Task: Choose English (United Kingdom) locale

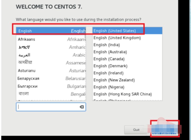Action: tap(127, 38)
